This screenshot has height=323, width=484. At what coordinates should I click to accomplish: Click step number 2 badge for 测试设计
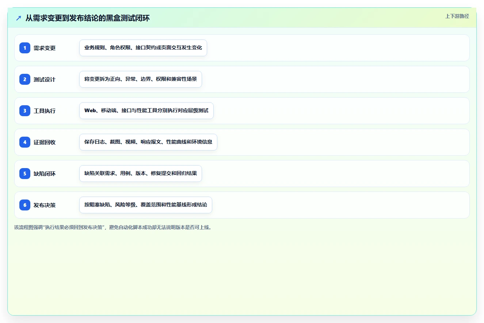click(x=25, y=79)
